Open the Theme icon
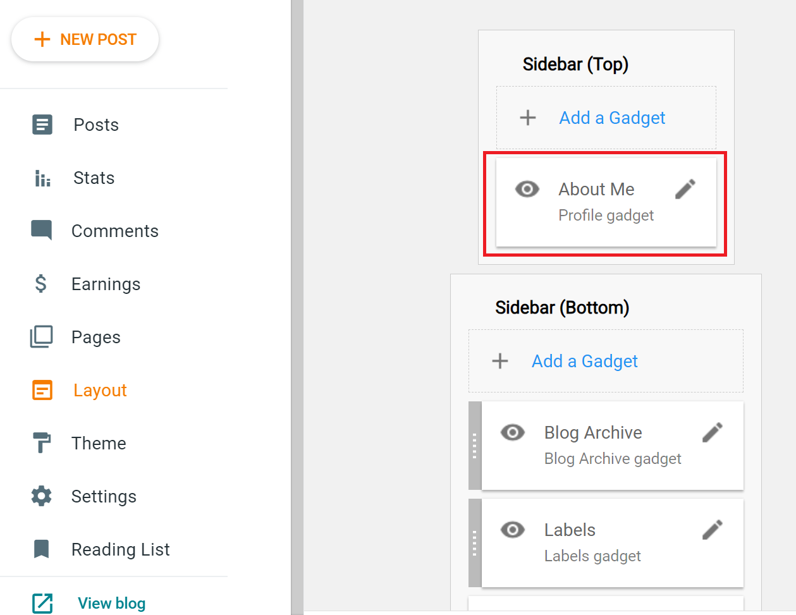 (x=42, y=443)
